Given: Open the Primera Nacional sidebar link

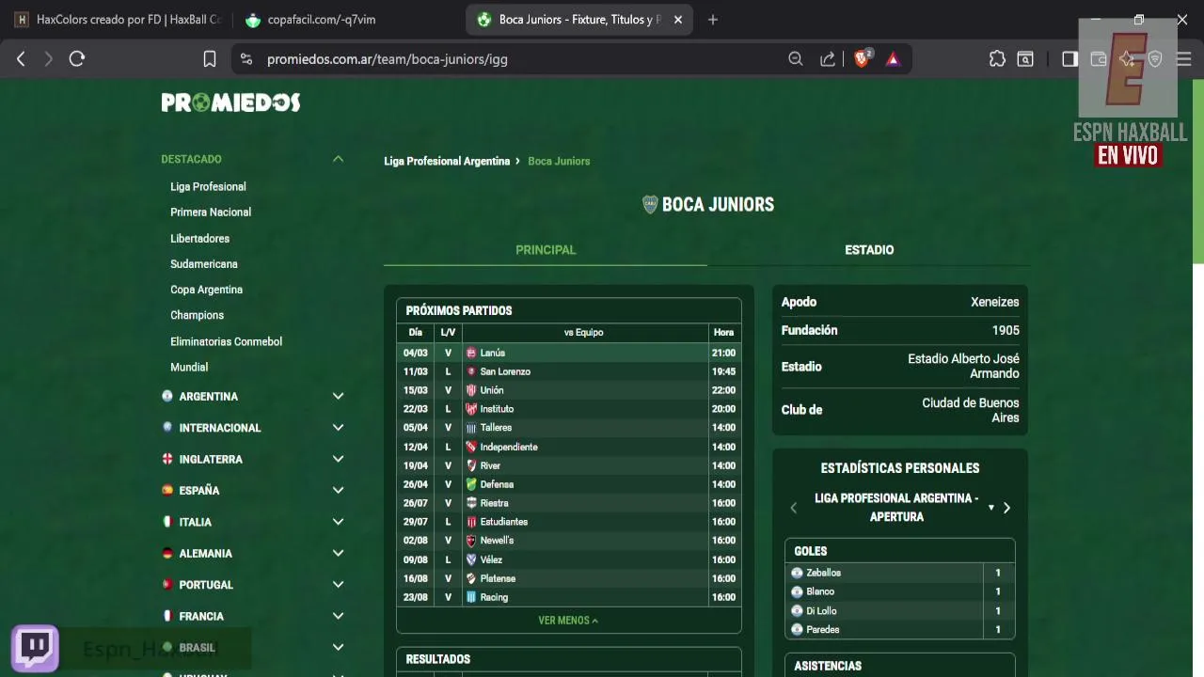Looking at the screenshot, I should (x=211, y=213).
